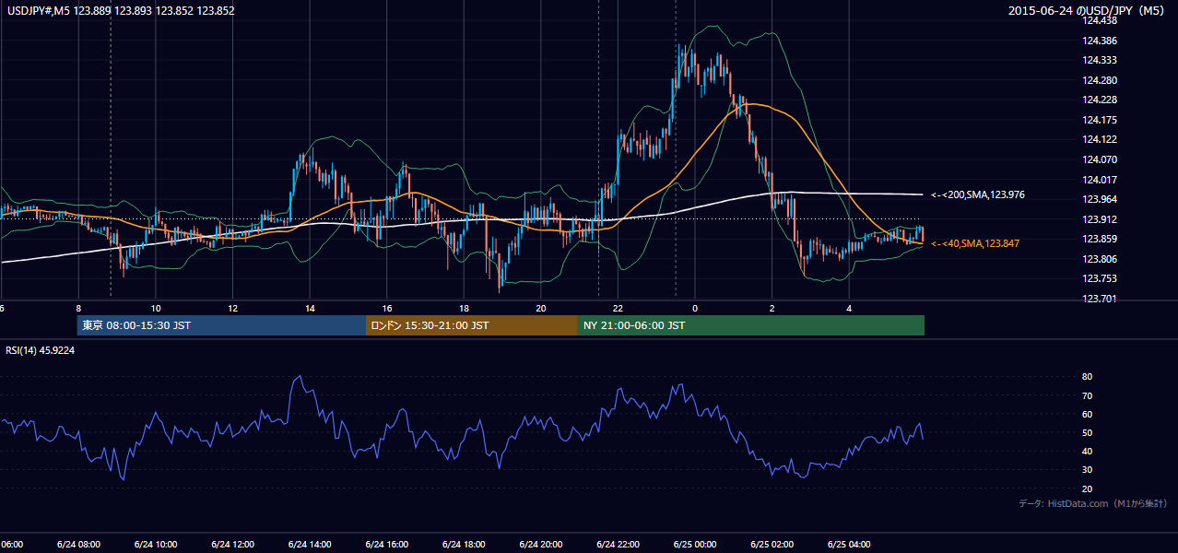
Task: Click the 6/24 20:00 time label
Action: tap(541, 544)
